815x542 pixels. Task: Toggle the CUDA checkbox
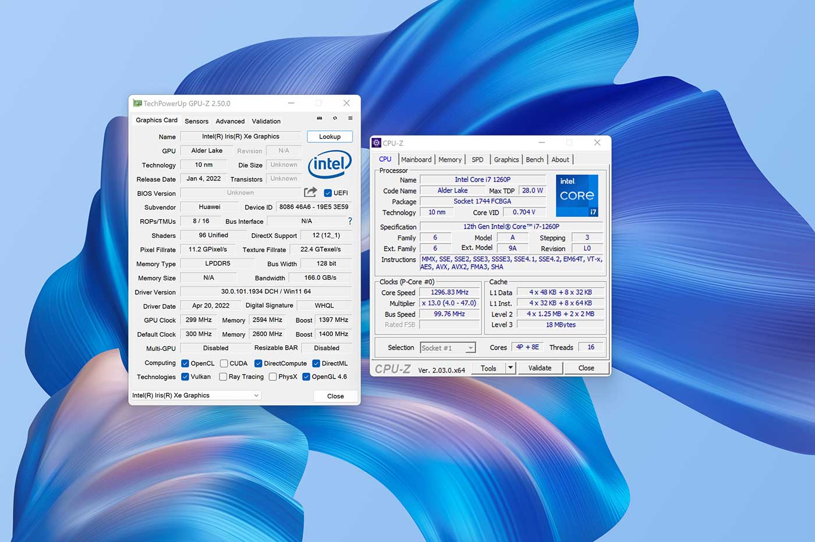click(224, 363)
